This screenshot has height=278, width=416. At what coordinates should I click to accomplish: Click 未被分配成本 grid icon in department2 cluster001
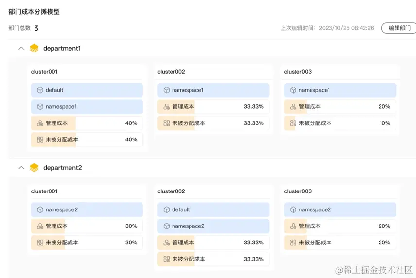(x=40, y=243)
